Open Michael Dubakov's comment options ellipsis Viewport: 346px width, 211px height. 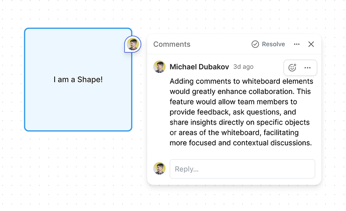(x=307, y=67)
